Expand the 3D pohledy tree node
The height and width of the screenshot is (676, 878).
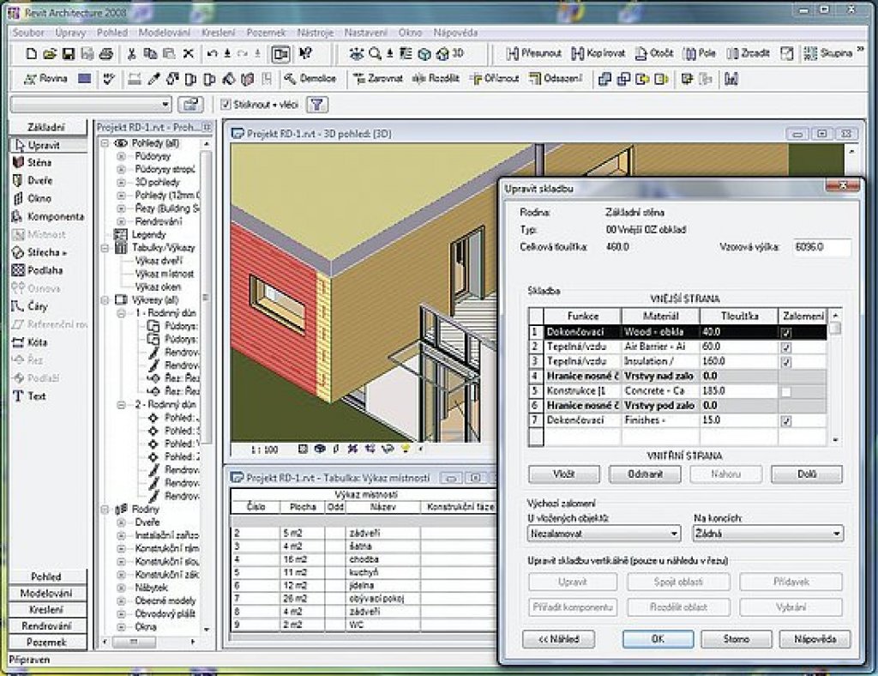click(x=121, y=182)
